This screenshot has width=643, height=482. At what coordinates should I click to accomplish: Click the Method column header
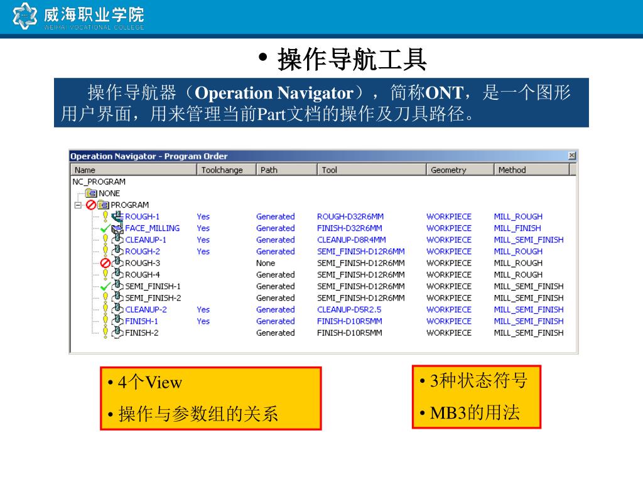[x=531, y=169]
